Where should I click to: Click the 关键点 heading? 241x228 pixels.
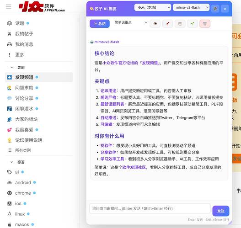pyautogui.click(x=102, y=81)
